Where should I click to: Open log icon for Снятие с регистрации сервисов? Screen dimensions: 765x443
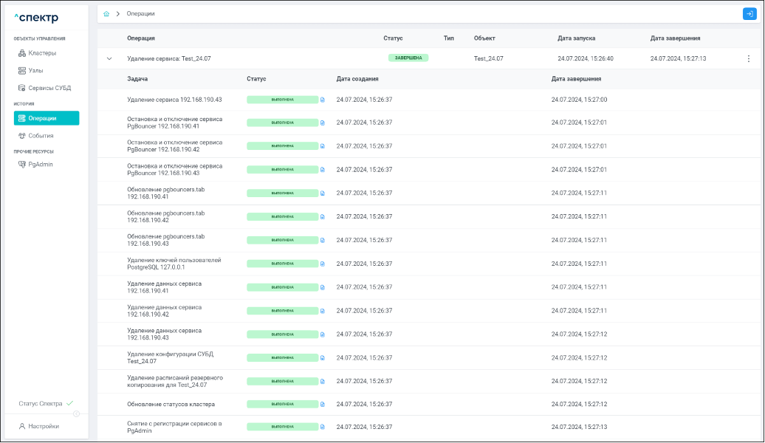[x=323, y=427]
